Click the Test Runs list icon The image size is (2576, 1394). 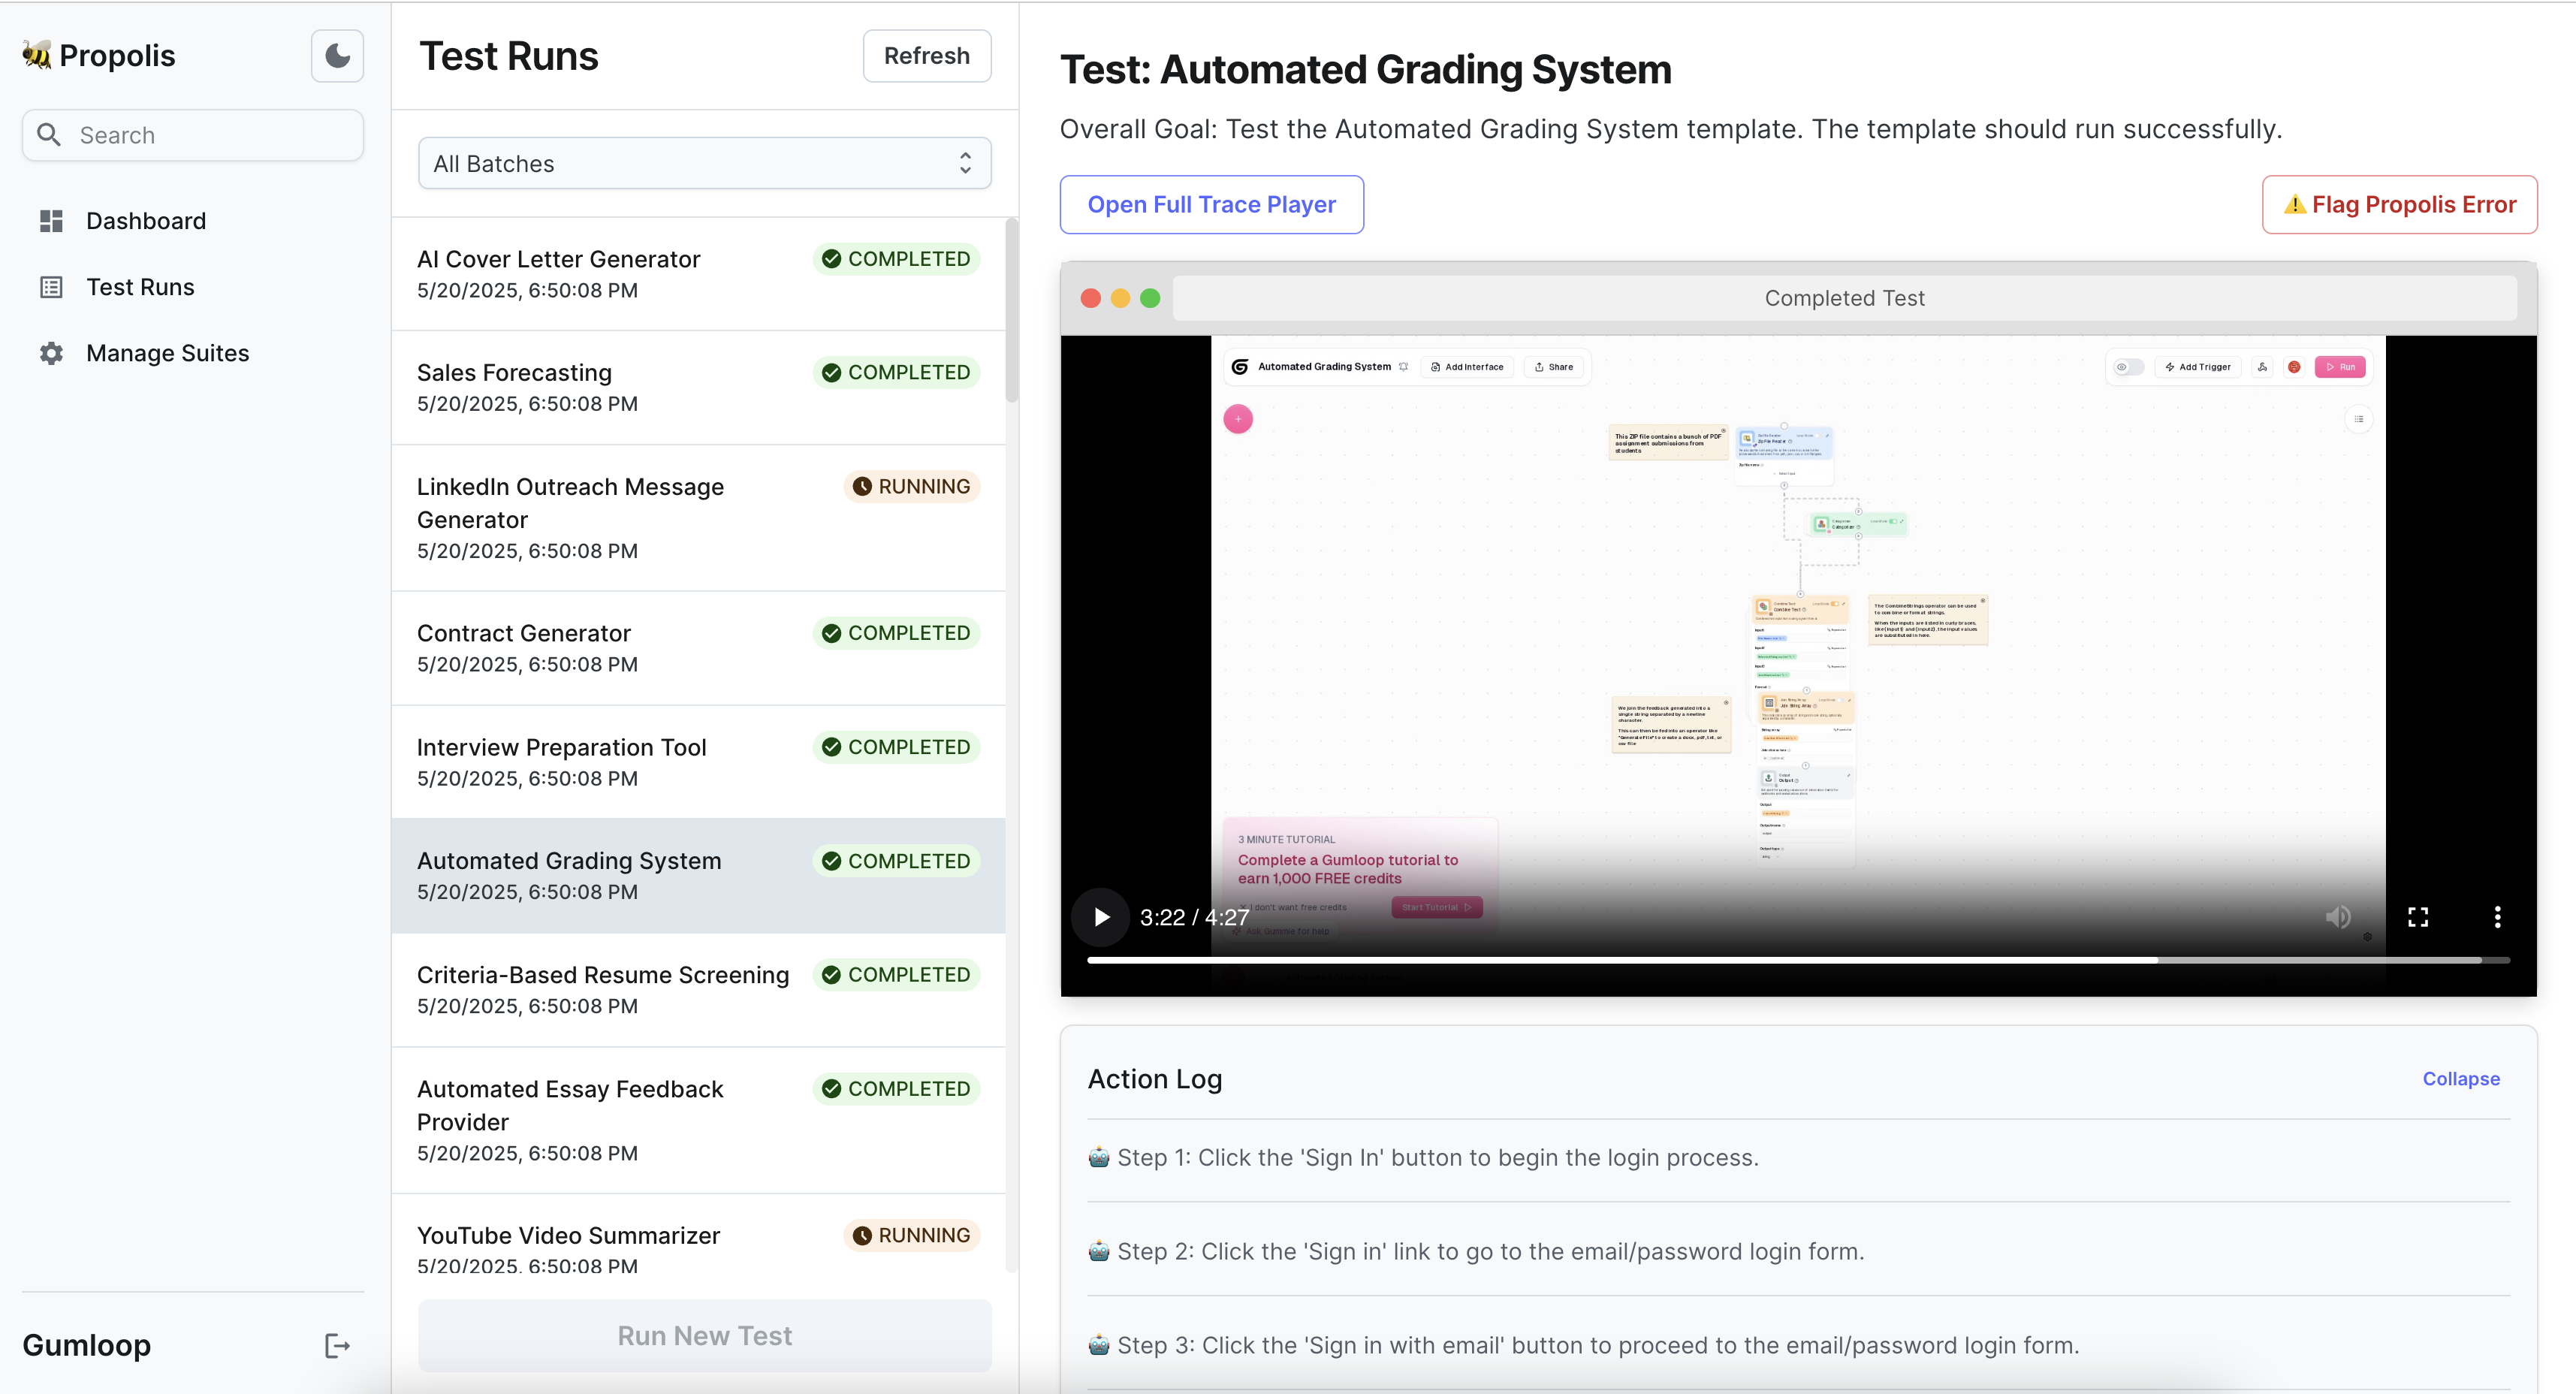(51, 287)
